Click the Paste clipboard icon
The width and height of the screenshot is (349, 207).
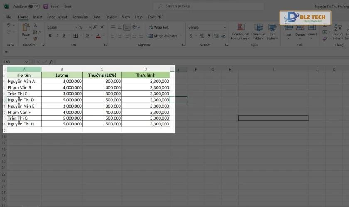(26, 29)
